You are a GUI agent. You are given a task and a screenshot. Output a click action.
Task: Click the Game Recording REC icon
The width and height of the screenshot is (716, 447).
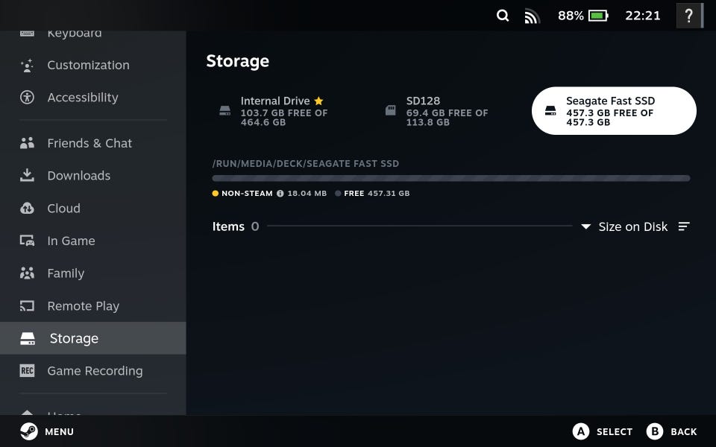tap(27, 370)
